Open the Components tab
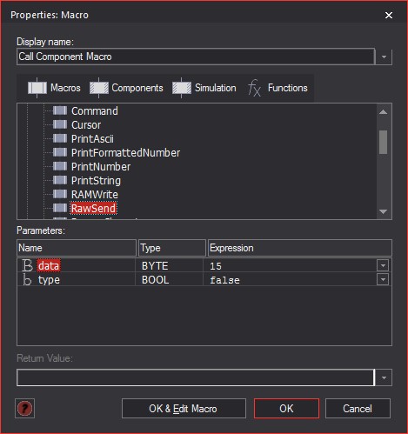Viewport: 408px width, 434px height. point(126,88)
